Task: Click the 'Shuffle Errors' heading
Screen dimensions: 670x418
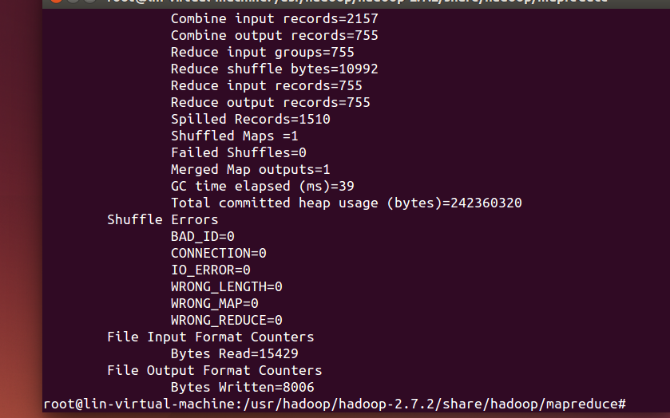Action: pos(162,219)
